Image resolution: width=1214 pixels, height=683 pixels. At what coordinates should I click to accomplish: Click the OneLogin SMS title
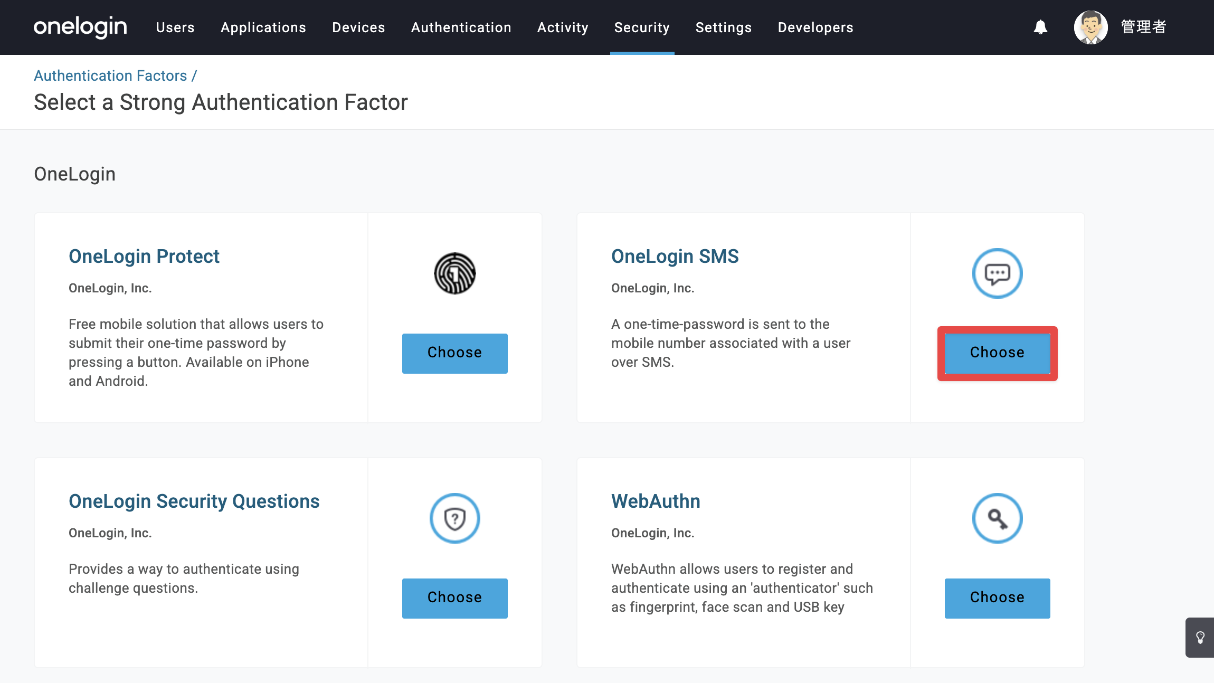coord(675,256)
